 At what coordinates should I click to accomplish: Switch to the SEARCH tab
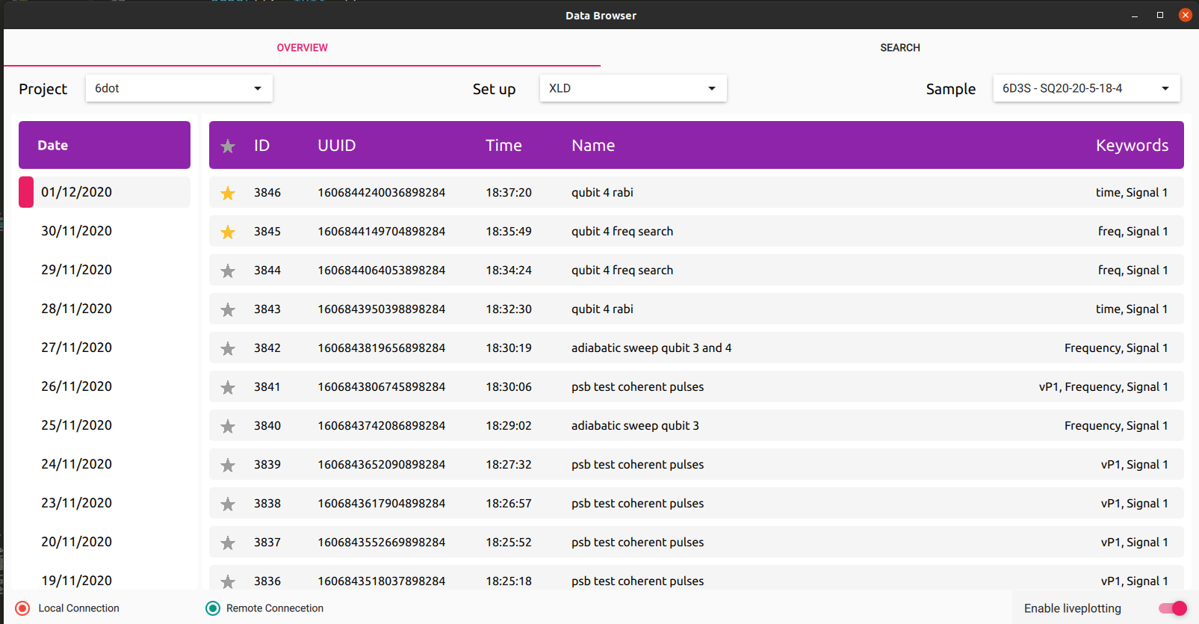coord(899,48)
